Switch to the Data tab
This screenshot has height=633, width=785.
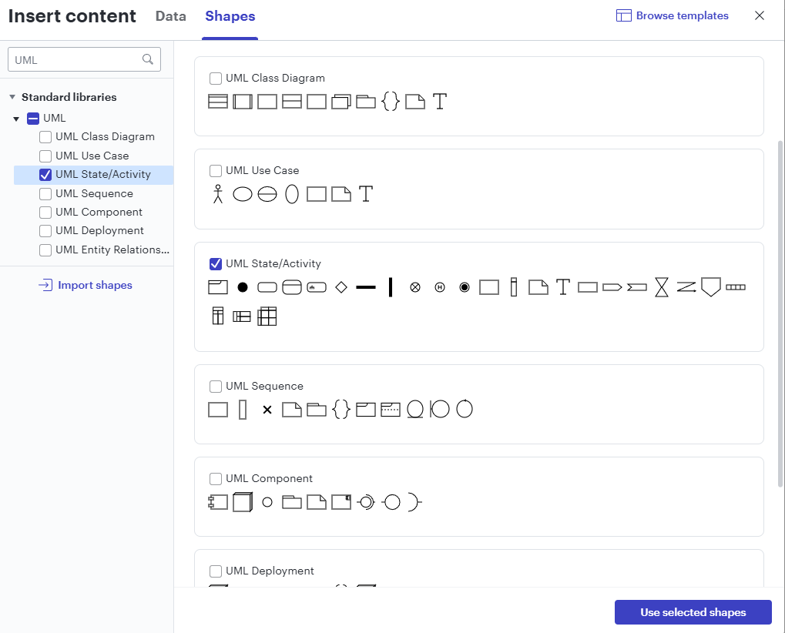click(x=171, y=16)
